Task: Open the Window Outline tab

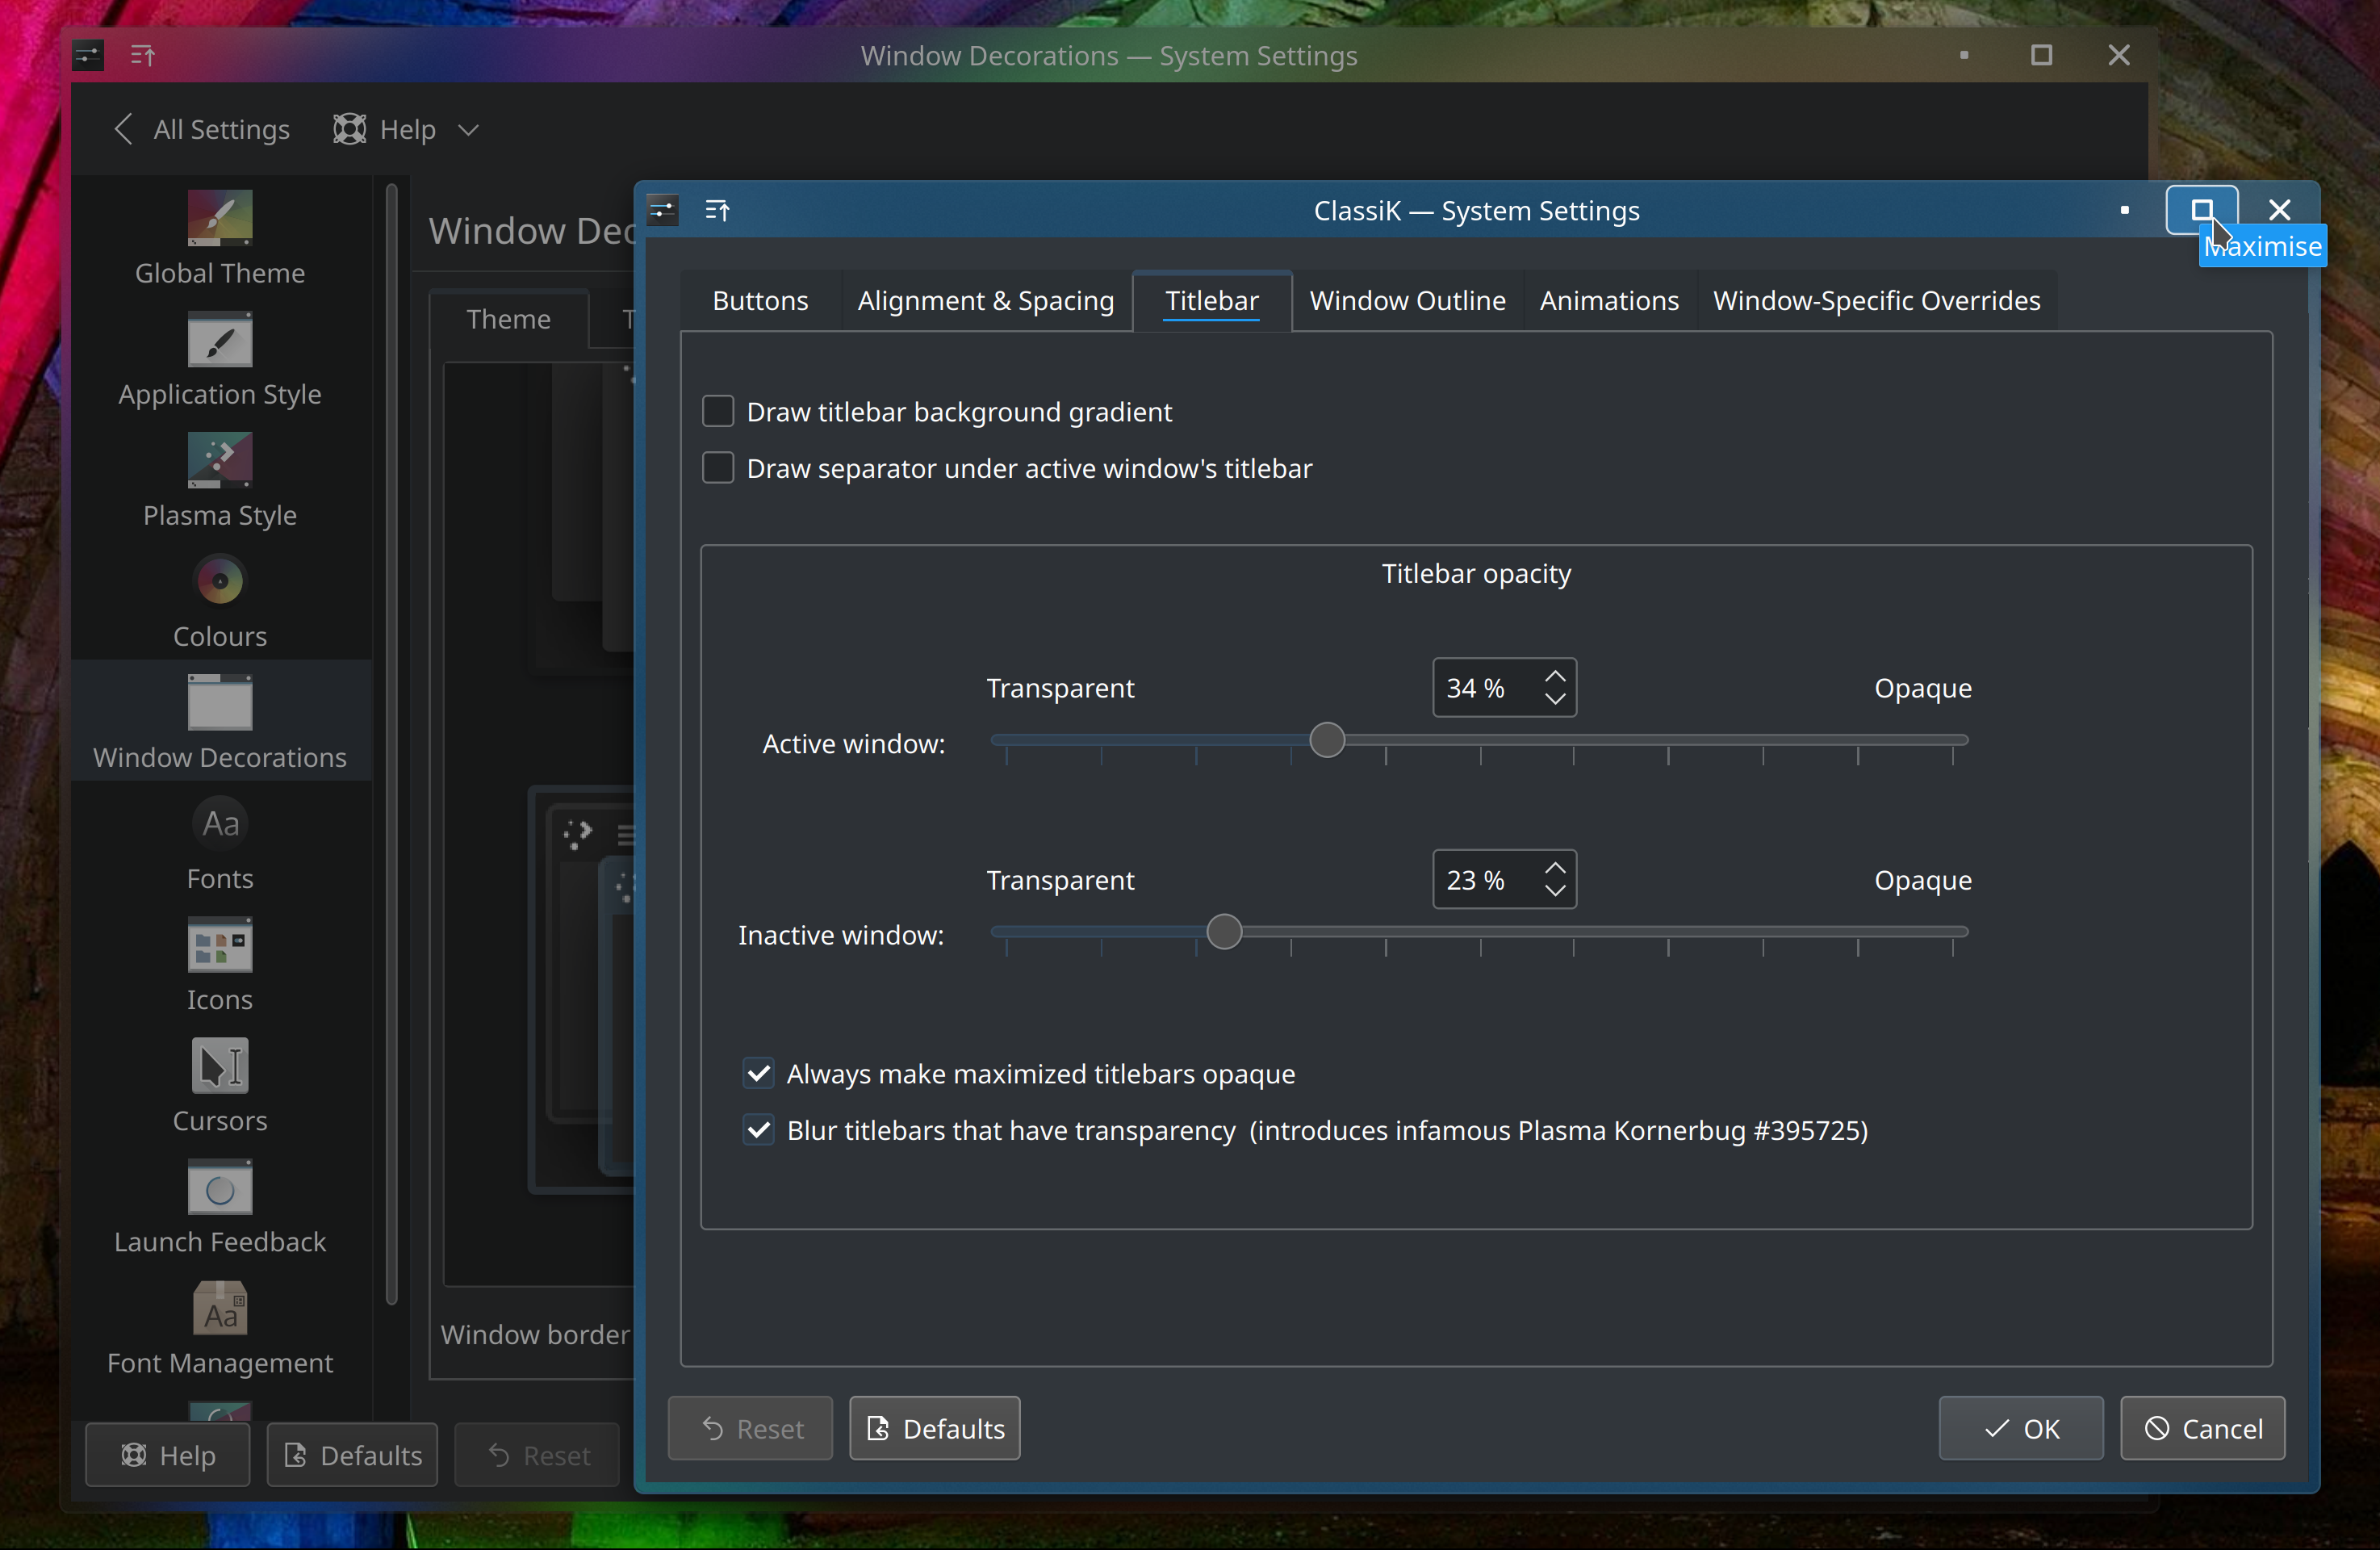Action: point(1408,300)
